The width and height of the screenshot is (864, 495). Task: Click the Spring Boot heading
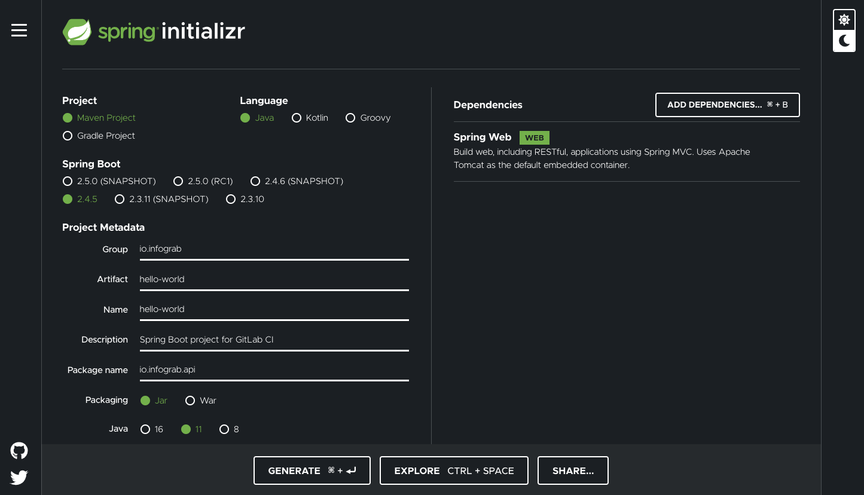click(91, 164)
